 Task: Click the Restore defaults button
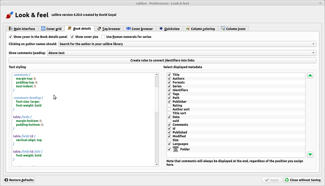19,180
